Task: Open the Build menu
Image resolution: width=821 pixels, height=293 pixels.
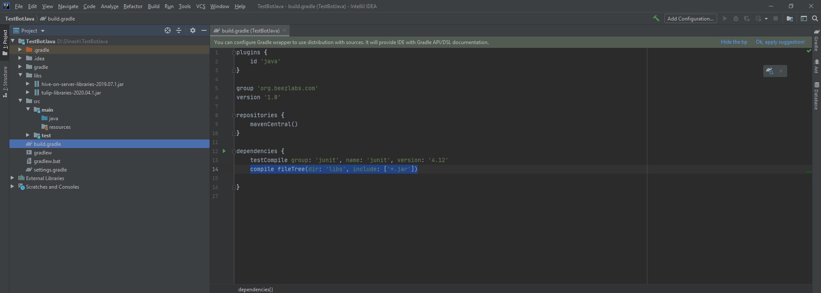Action: 154,6
